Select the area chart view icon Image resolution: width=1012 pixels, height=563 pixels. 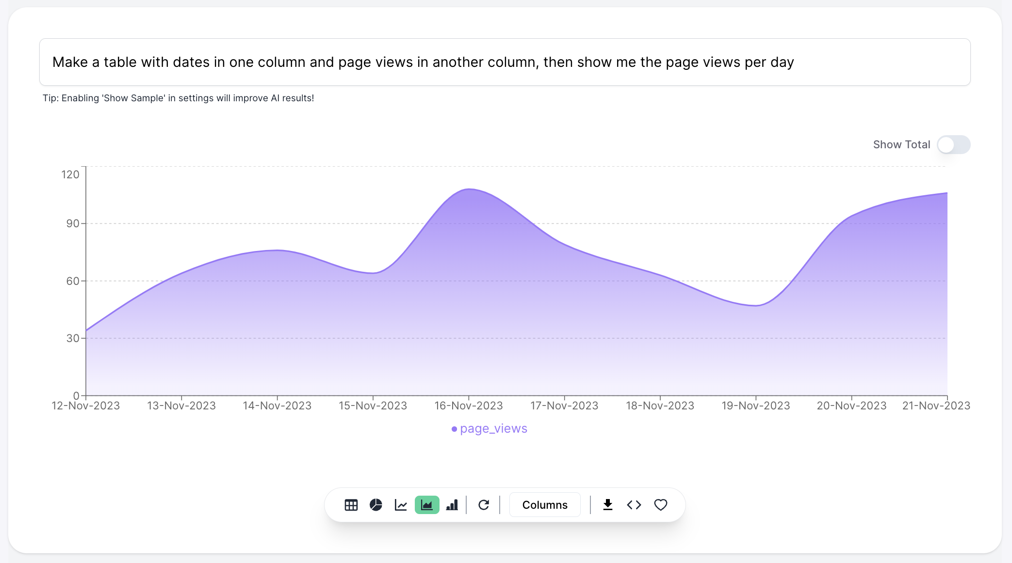(x=427, y=505)
